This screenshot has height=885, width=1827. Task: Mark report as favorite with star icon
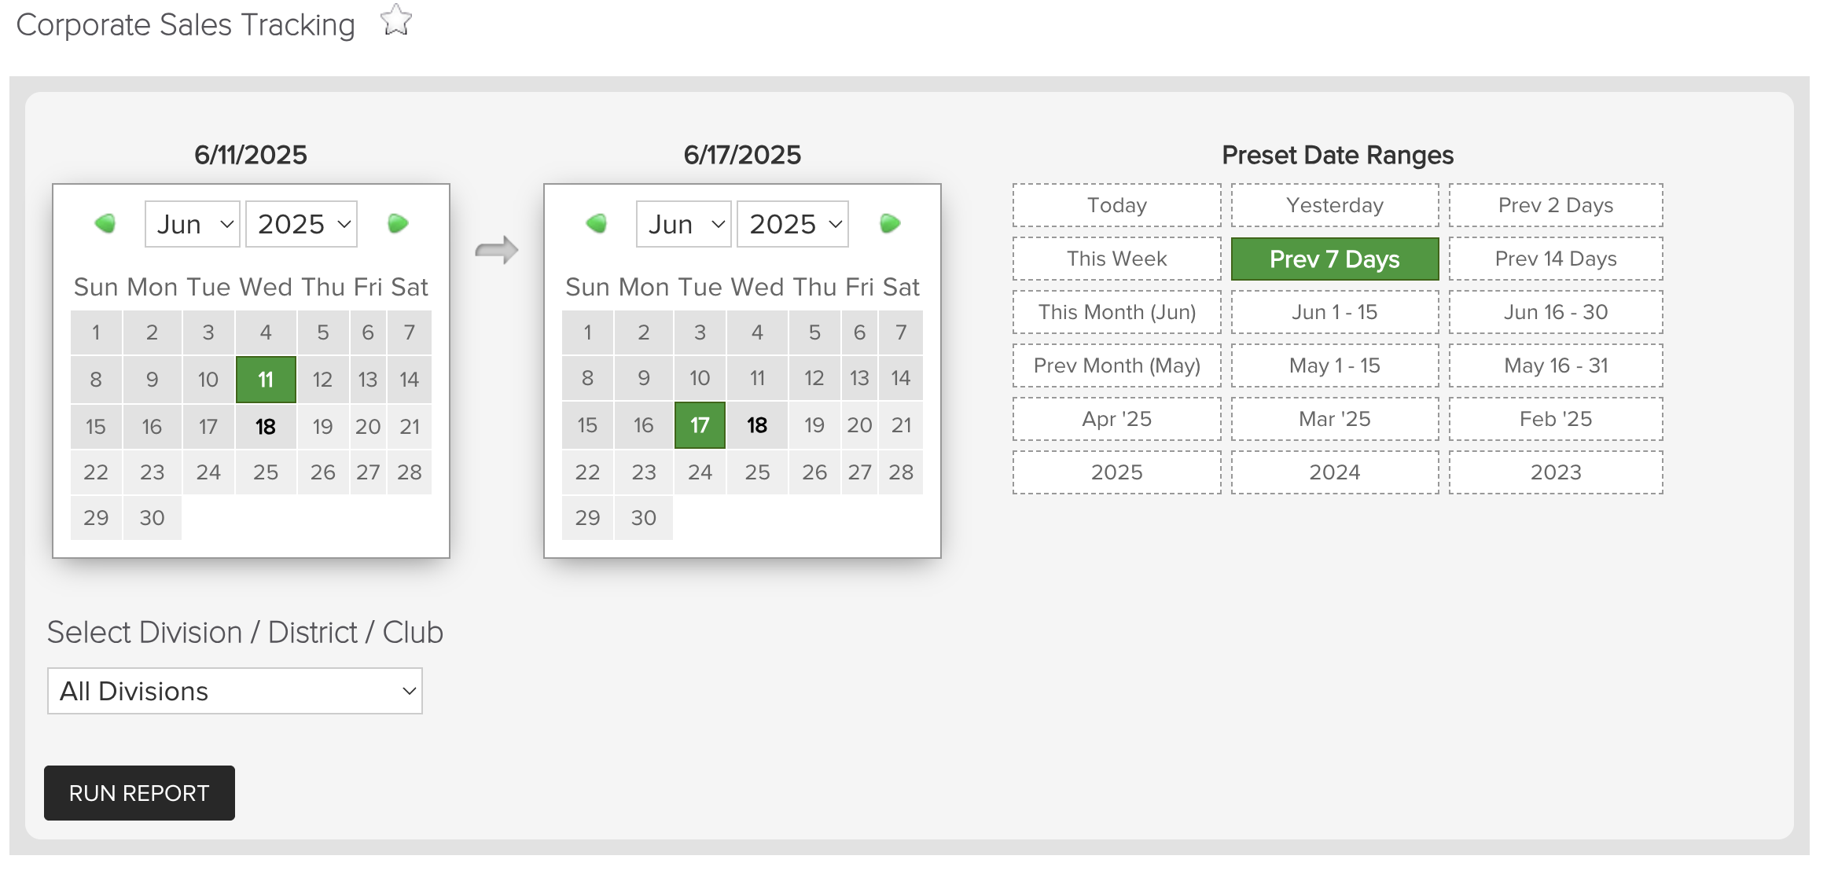point(396,21)
